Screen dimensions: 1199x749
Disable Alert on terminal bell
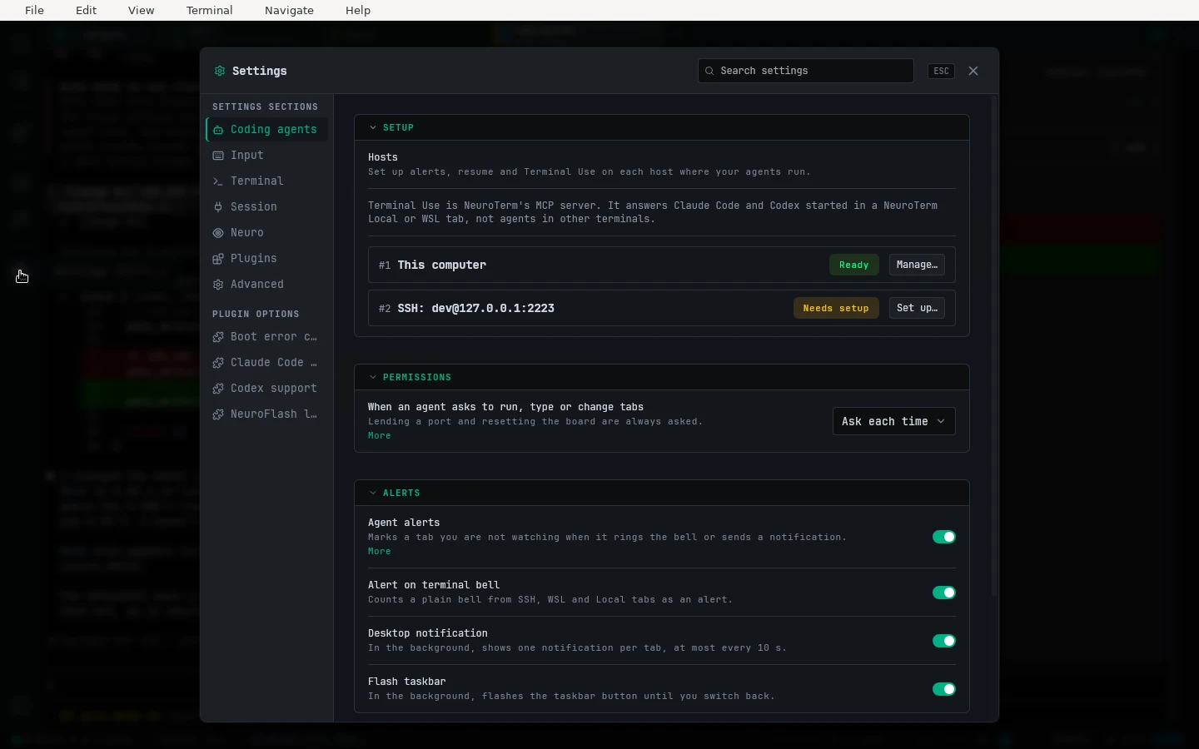(x=944, y=593)
